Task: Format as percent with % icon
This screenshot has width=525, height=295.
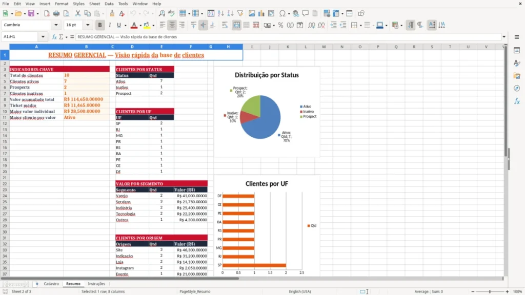Action: [x=280, y=25]
